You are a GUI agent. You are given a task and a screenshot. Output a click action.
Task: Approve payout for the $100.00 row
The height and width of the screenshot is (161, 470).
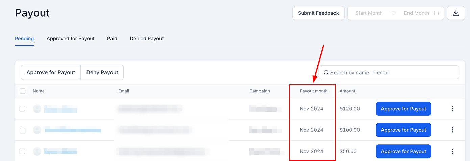tap(403, 130)
